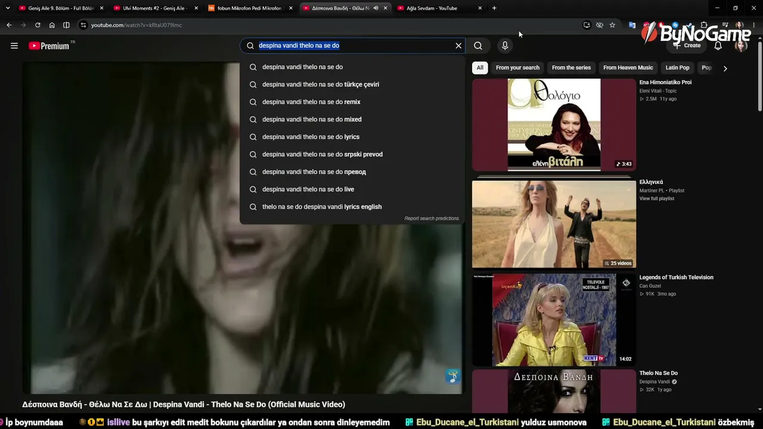Open a new browser tab

pyautogui.click(x=494, y=8)
